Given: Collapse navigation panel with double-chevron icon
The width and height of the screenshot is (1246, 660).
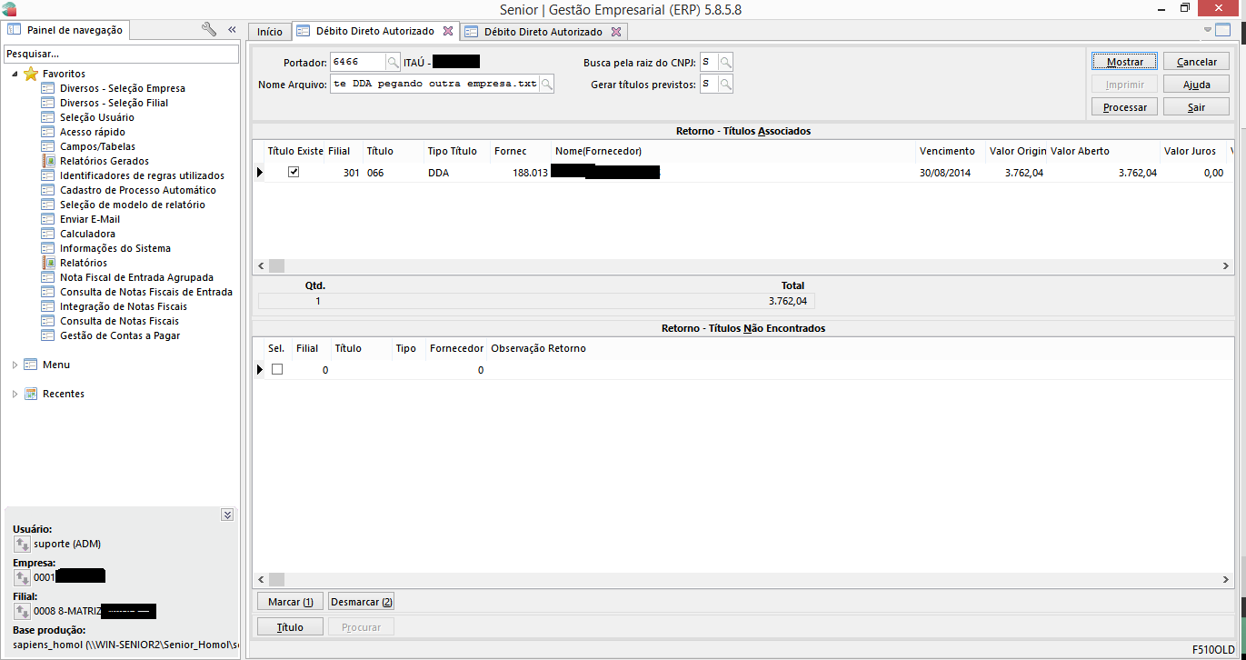Looking at the screenshot, I should click(x=232, y=30).
